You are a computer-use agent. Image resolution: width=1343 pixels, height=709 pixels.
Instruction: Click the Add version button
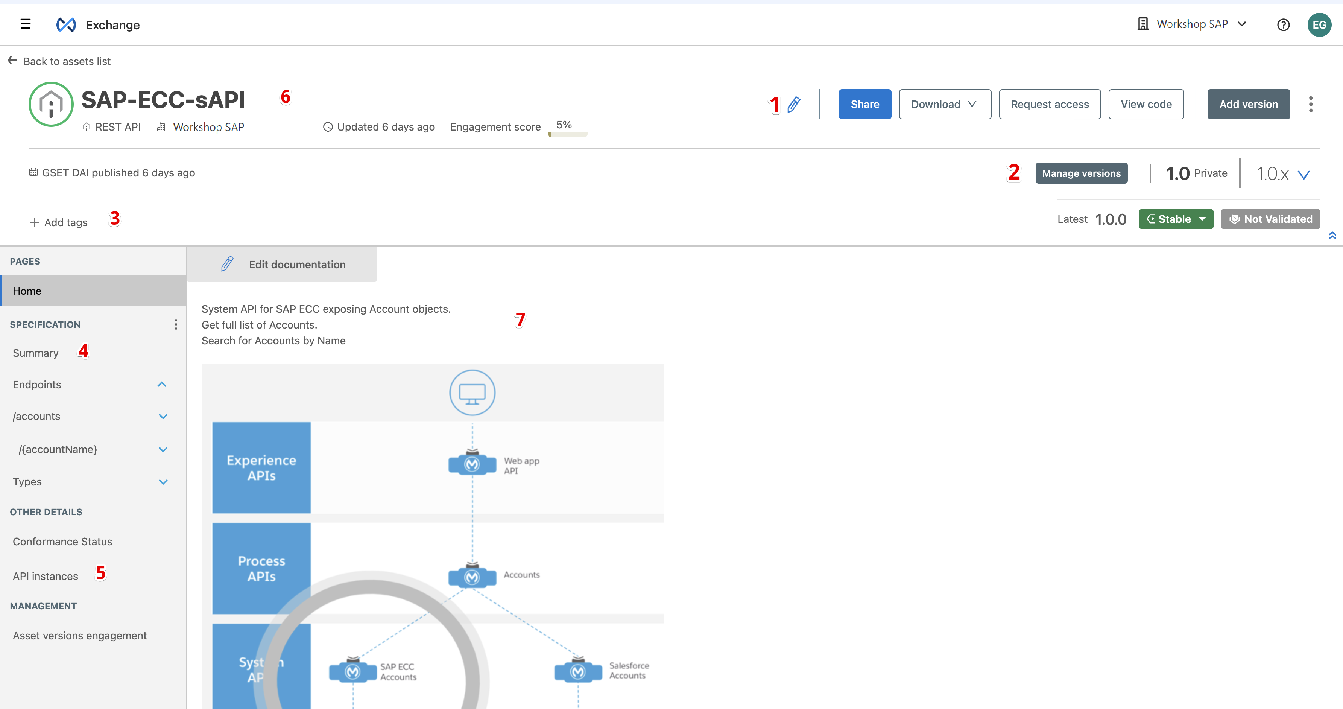pos(1248,104)
